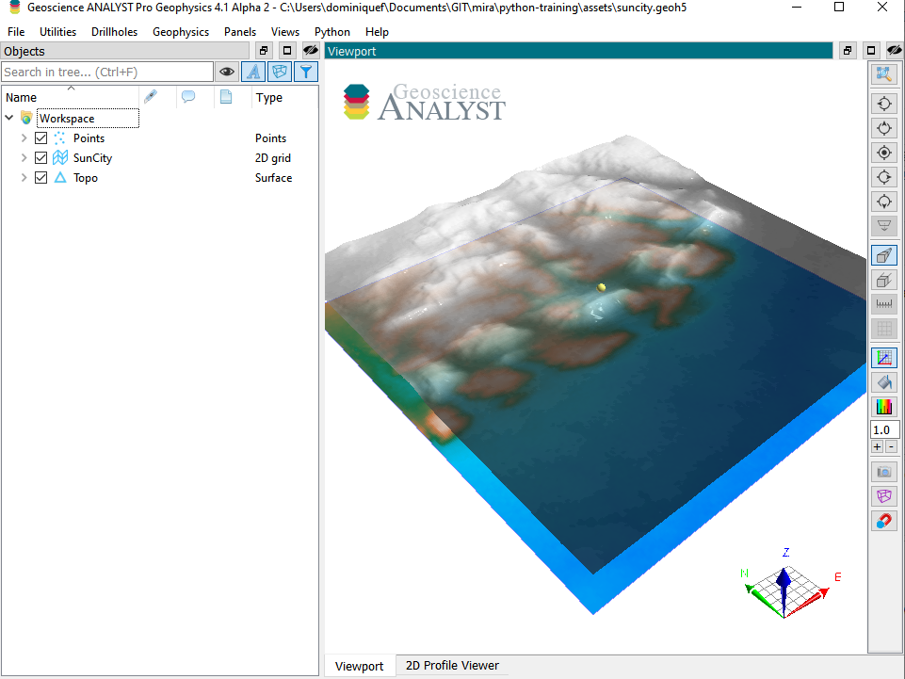Click view direction icon with right arrow
This screenshot has width=905, height=679.
(883, 177)
